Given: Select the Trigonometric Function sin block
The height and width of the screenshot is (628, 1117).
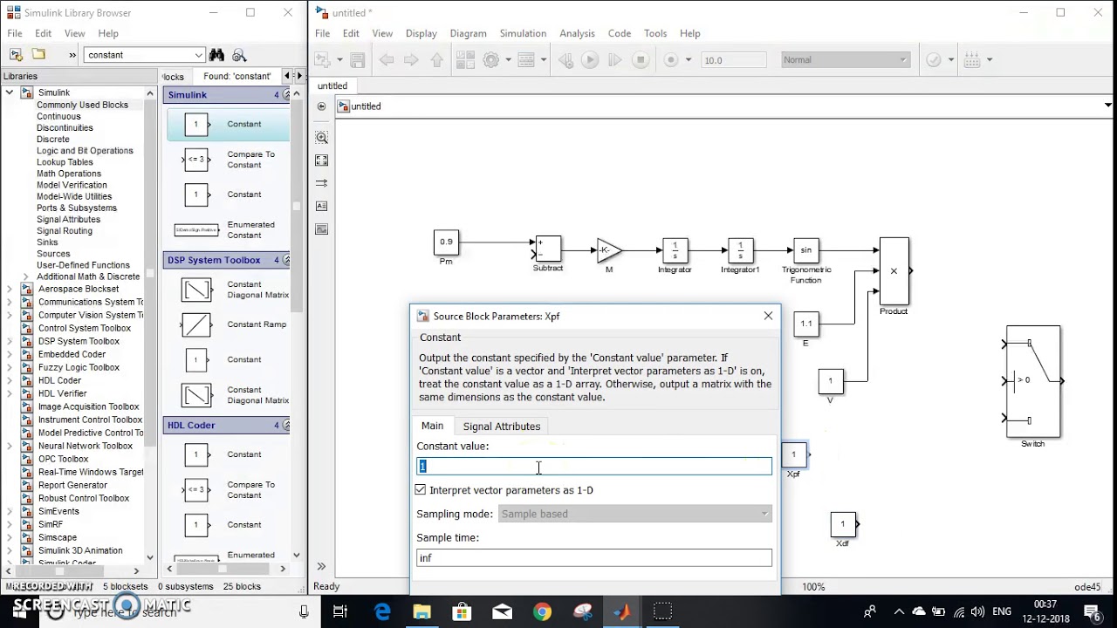Looking at the screenshot, I should click(805, 250).
